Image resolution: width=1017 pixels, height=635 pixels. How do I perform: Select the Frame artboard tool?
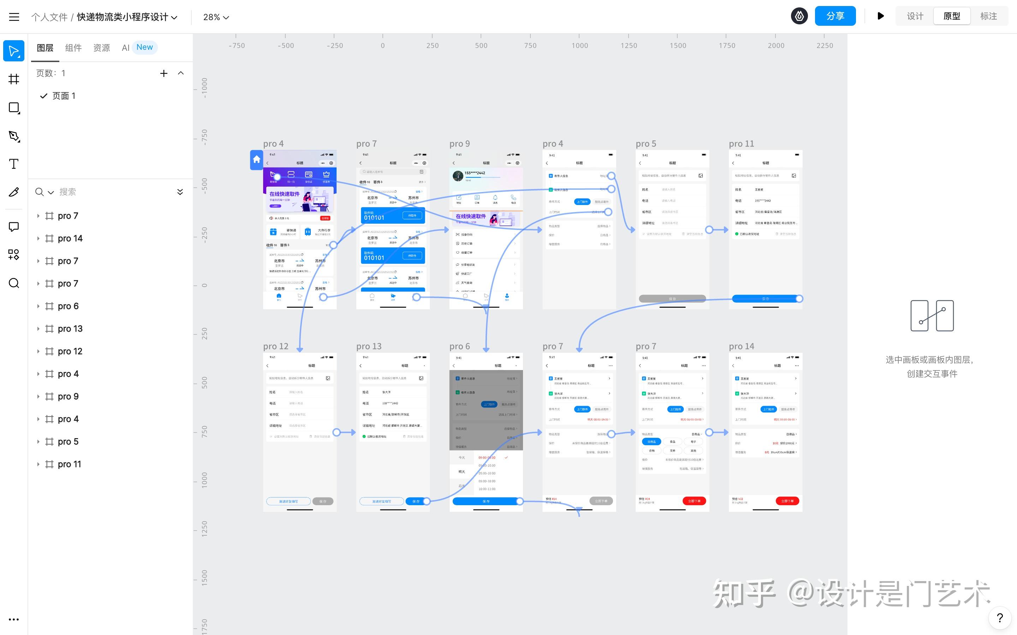14,79
